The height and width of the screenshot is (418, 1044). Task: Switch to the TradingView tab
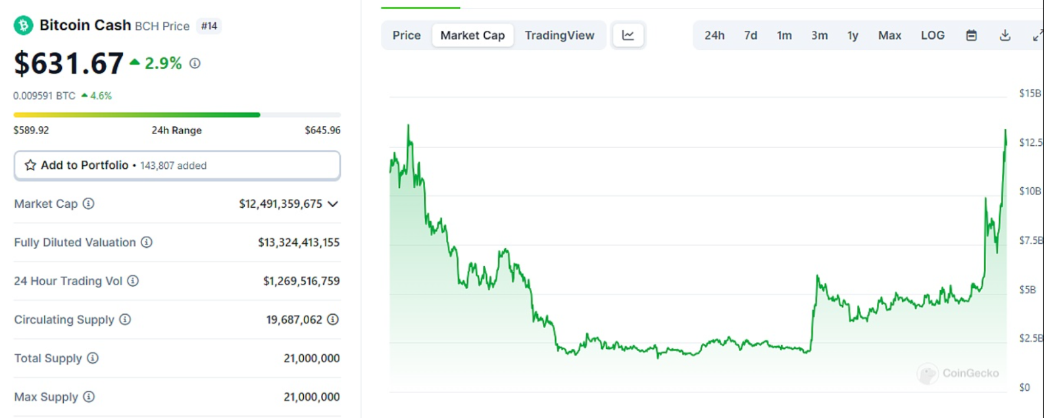[x=559, y=35]
